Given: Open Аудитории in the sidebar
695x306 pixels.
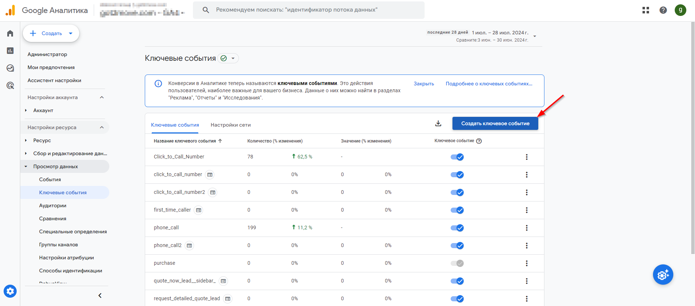Looking at the screenshot, I should point(53,205).
